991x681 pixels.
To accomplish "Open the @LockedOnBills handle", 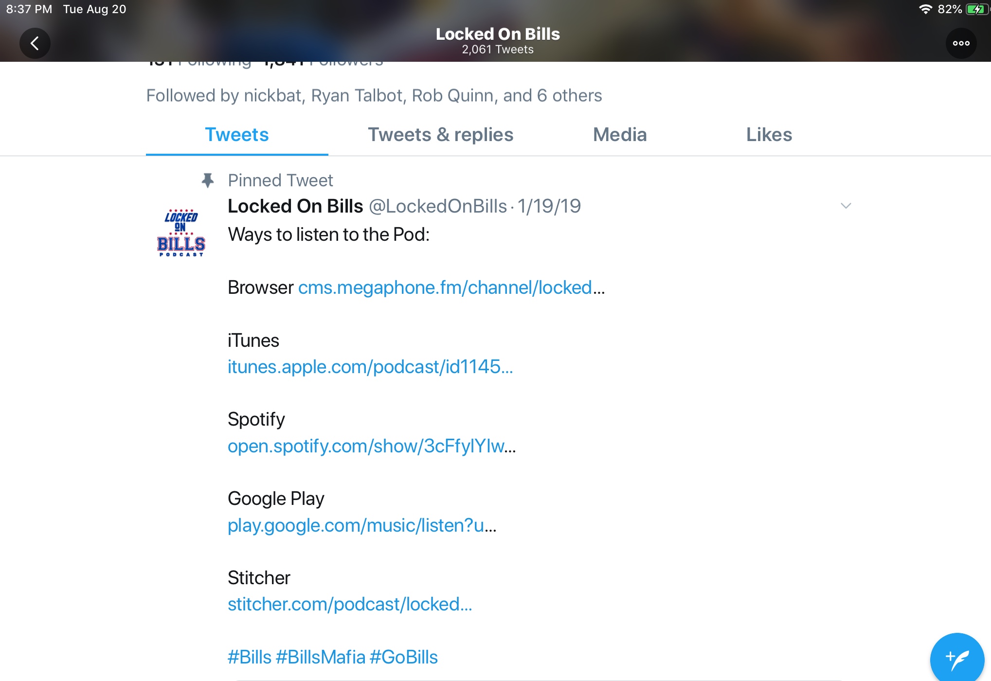I will tap(438, 206).
